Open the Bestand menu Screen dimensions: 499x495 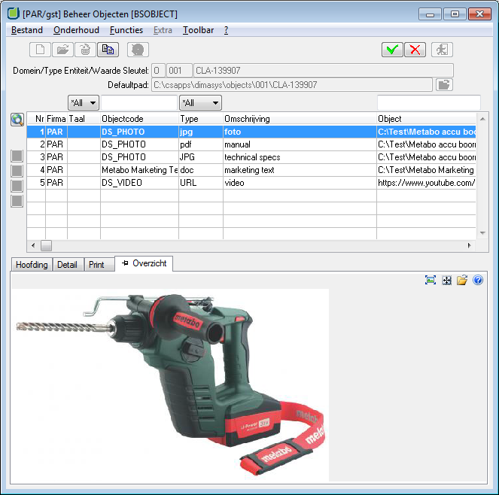click(27, 30)
